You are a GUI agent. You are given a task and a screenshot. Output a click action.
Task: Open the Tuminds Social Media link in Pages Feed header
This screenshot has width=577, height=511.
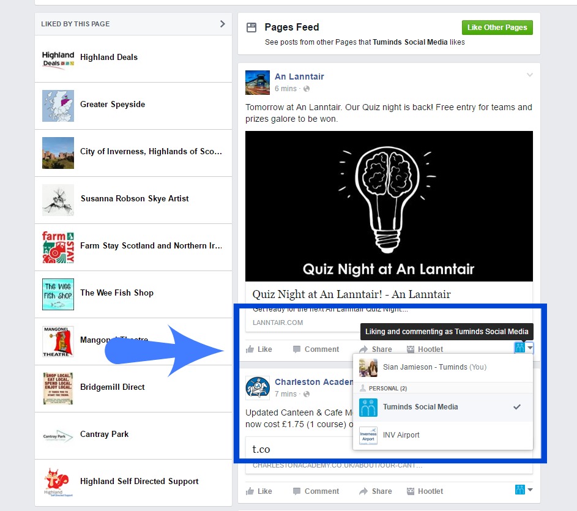410,42
